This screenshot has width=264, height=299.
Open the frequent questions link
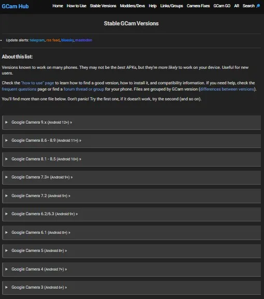pos(19,89)
